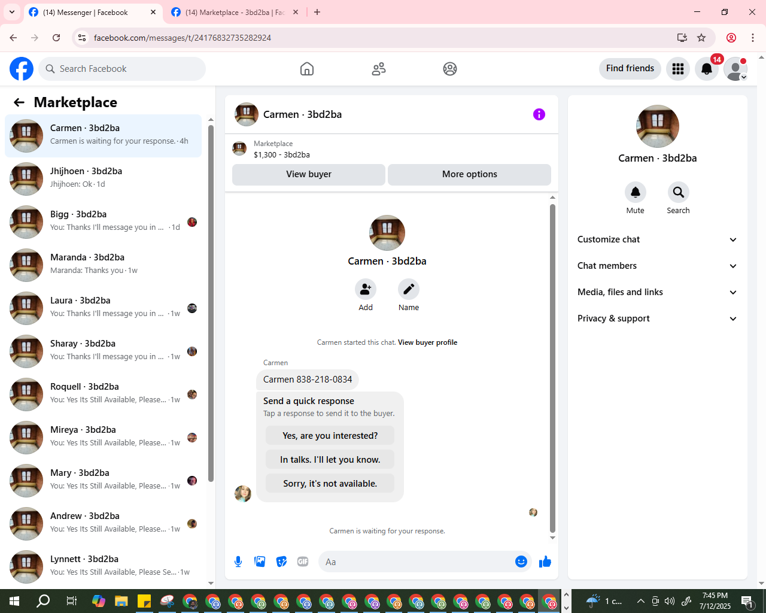Image resolution: width=766 pixels, height=613 pixels.
Task: Add people to the Carmen chat
Action: coord(366,289)
